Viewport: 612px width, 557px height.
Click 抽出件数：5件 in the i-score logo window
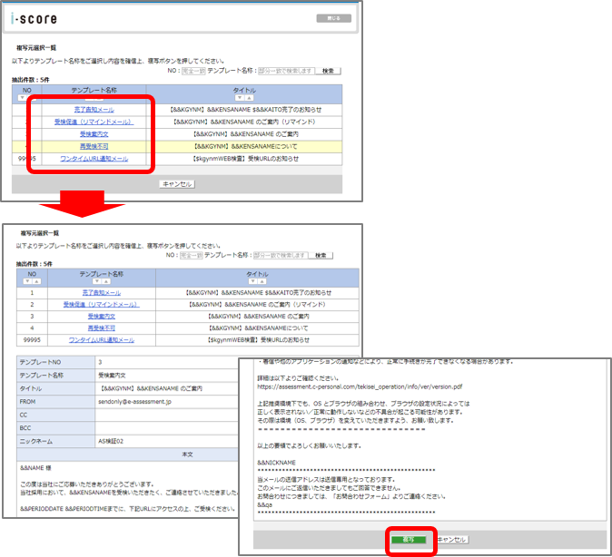click(31, 80)
